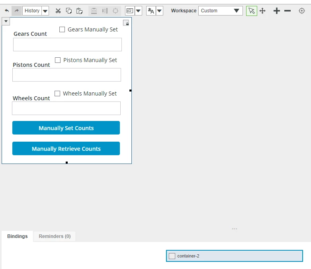Click the fit-to-view target icon
This screenshot has height=269, width=311.
[x=302, y=11]
